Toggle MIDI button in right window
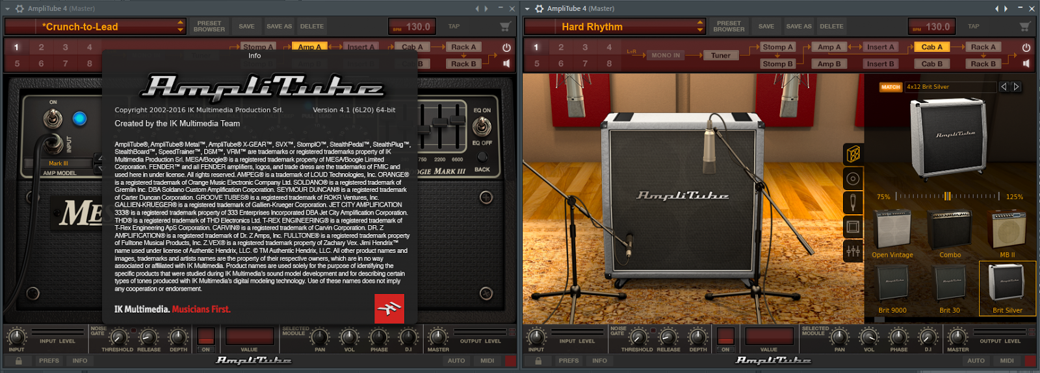Viewport: 1040px width, 373px height. pos(1007,361)
